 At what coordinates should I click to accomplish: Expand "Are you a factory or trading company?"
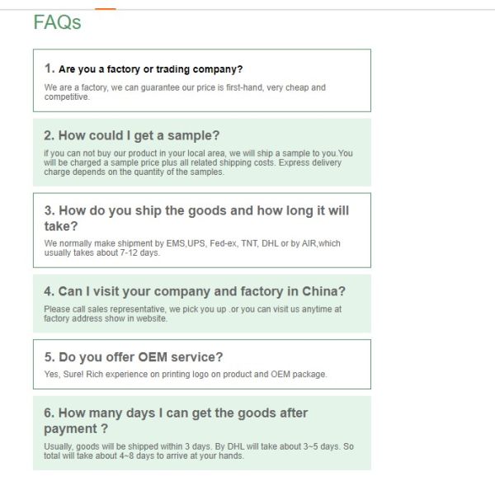tap(151, 69)
